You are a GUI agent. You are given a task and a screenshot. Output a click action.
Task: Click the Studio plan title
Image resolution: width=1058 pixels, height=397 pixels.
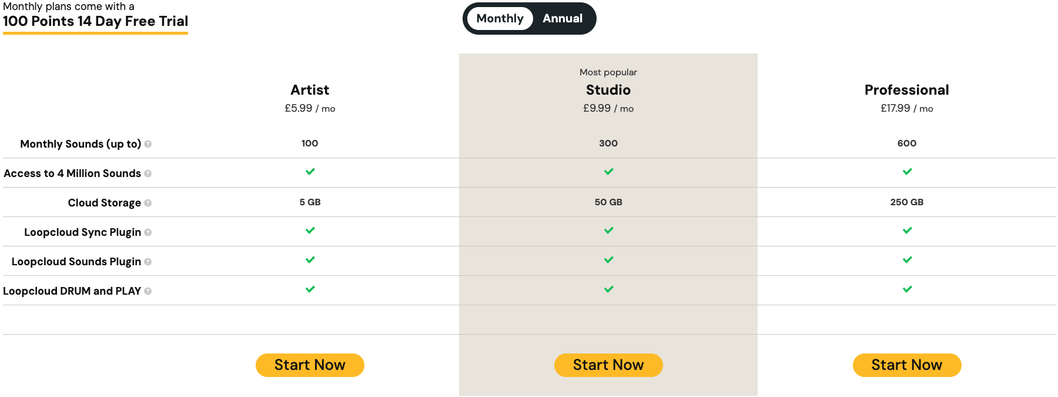coord(608,90)
